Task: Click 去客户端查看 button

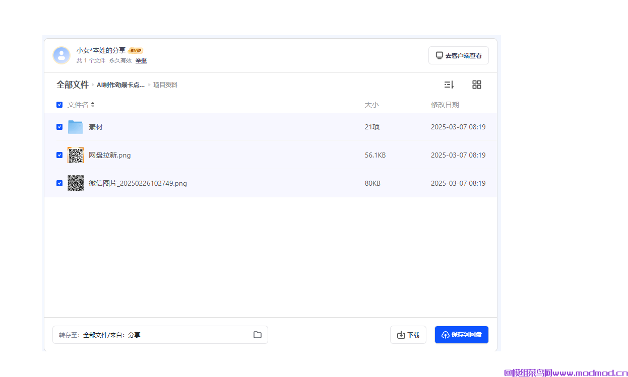Action: pyautogui.click(x=459, y=55)
